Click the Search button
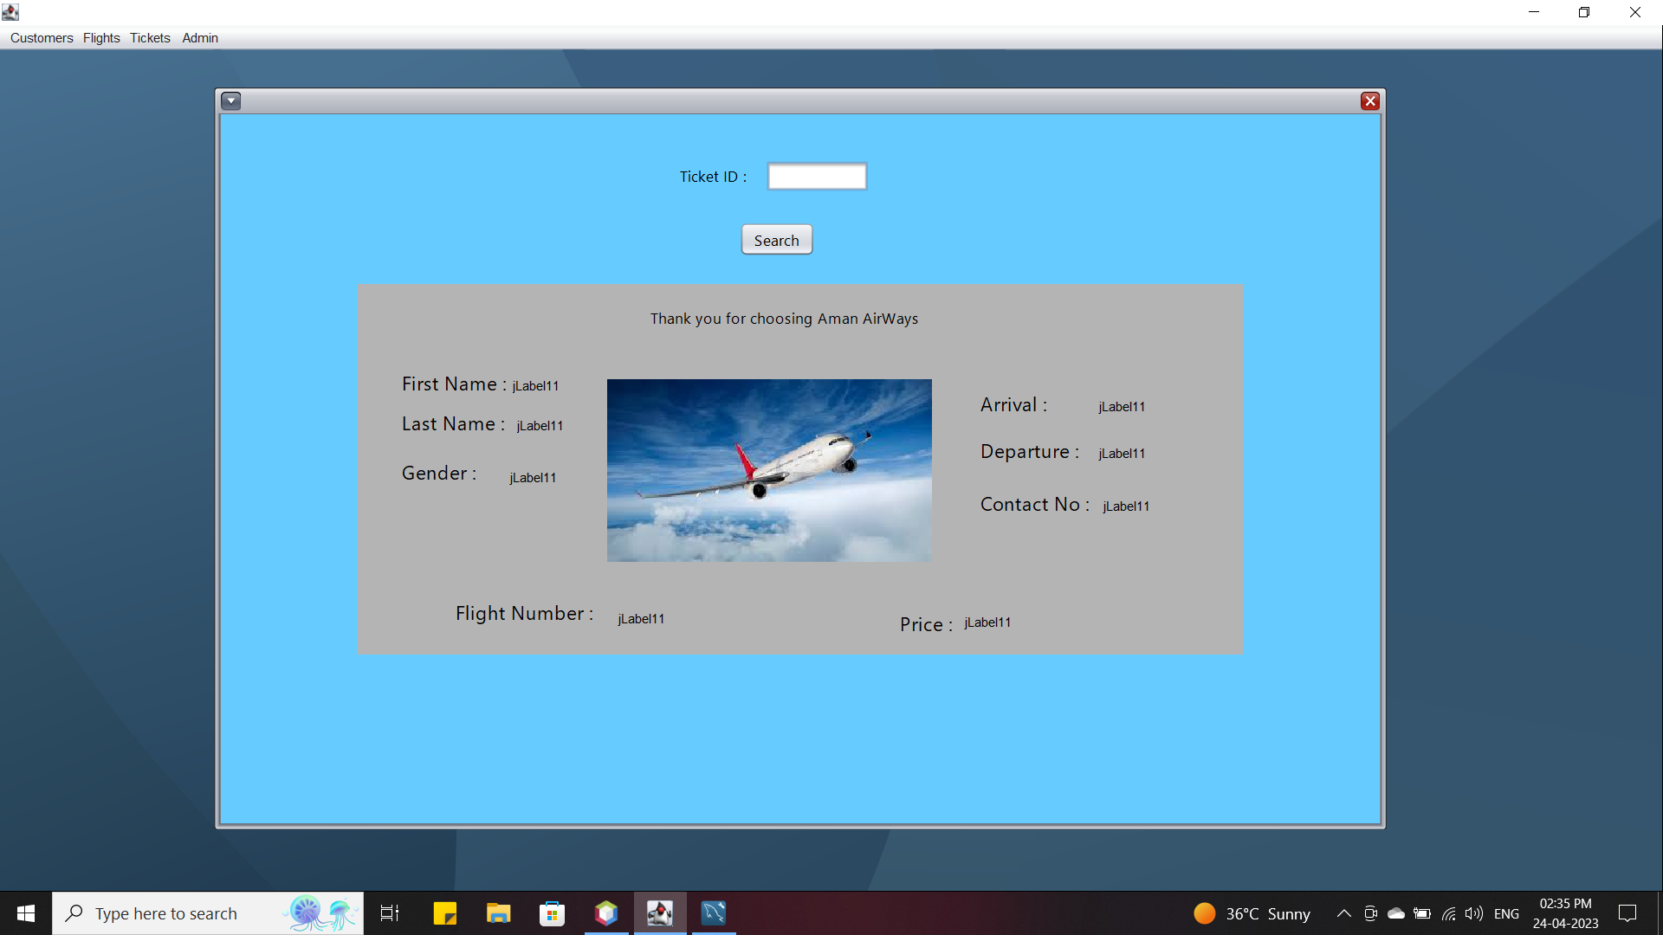Image resolution: width=1663 pixels, height=935 pixels. coord(777,240)
